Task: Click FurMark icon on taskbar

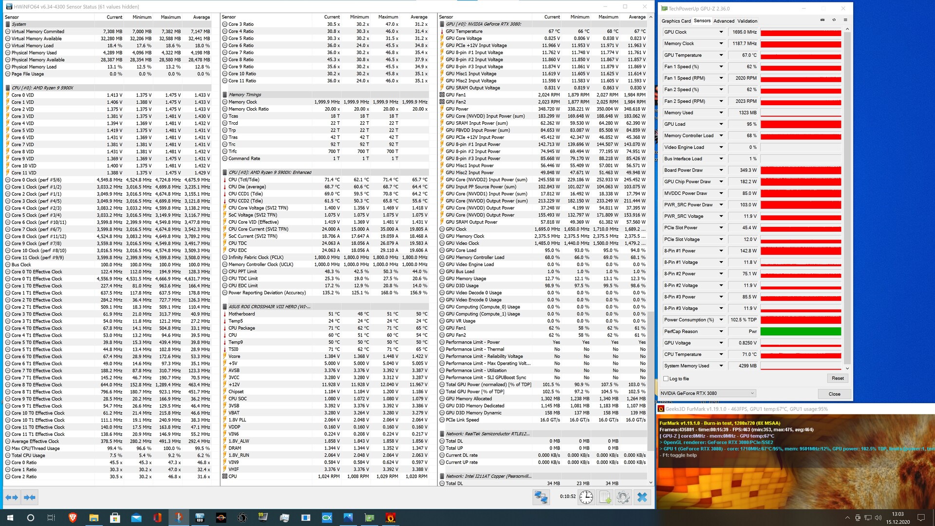Action: [391, 518]
